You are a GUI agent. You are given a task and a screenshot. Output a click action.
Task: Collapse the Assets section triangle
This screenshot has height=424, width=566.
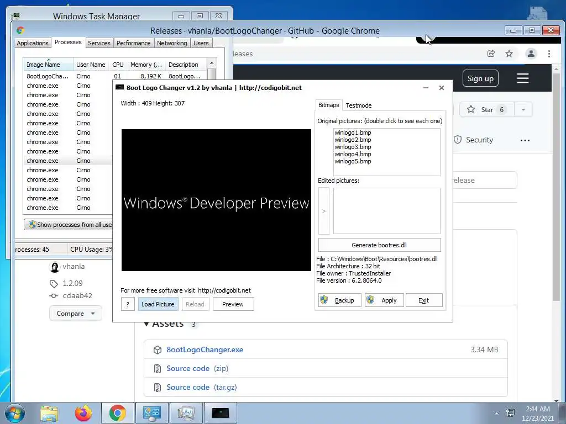tap(146, 324)
